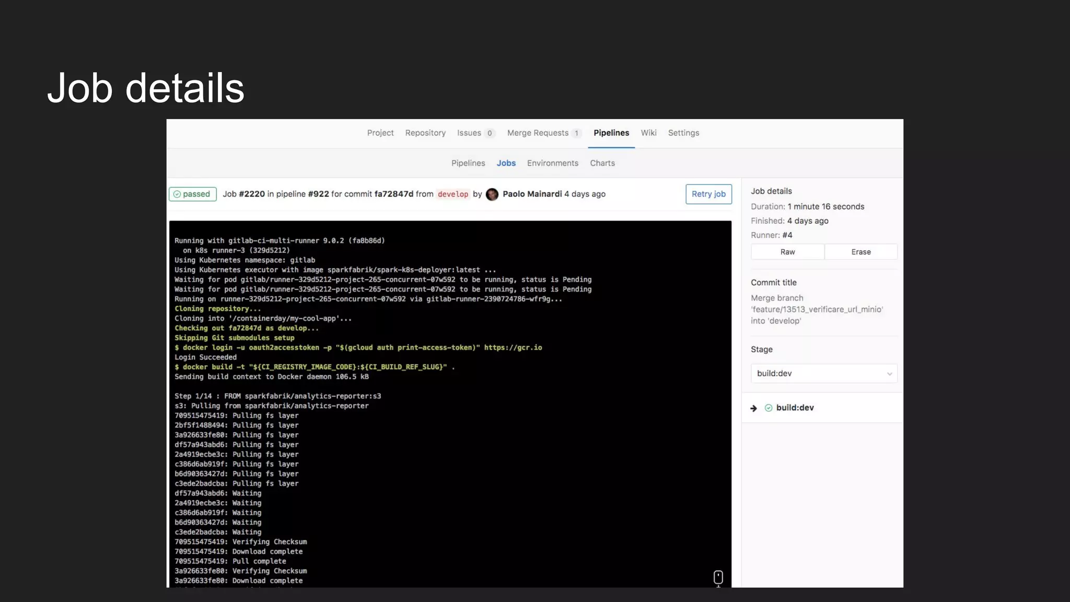Open the Charts sub-tab

[602, 163]
